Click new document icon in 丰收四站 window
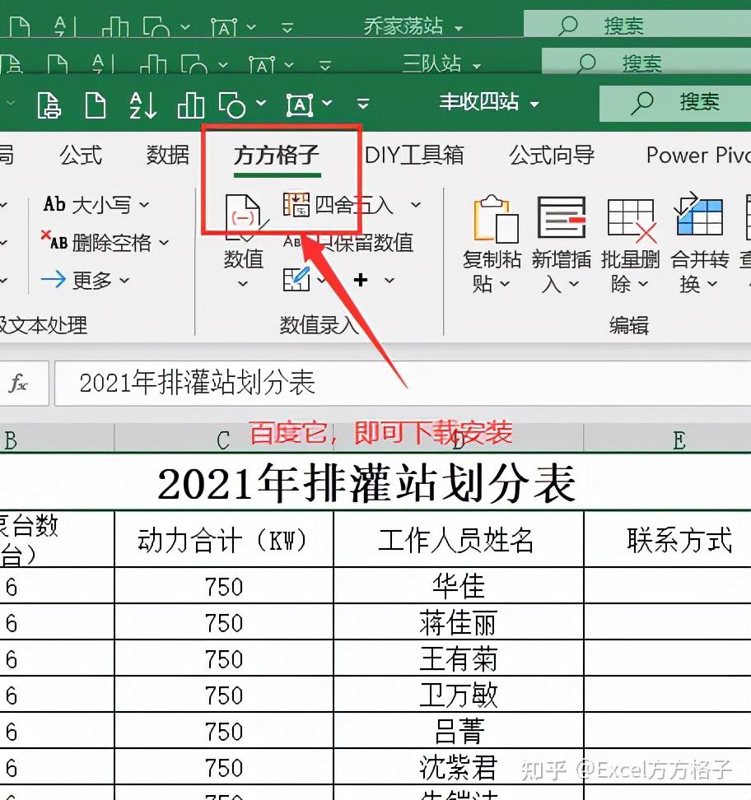The width and height of the screenshot is (751, 800). coord(95,105)
